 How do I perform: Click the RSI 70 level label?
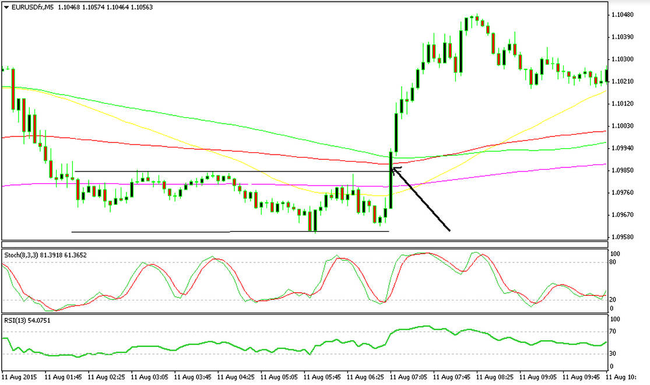coord(613,331)
